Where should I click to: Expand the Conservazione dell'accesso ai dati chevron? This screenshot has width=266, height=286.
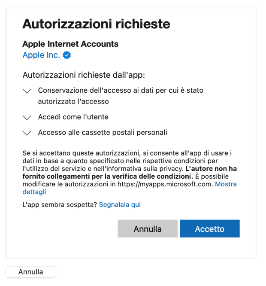tap(27, 91)
